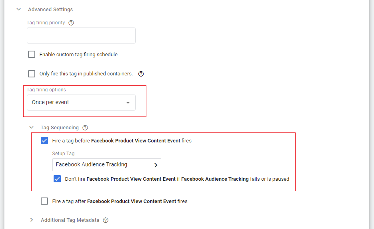Click into the Tag firing priority input
The width and height of the screenshot is (374, 229).
tap(81, 36)
